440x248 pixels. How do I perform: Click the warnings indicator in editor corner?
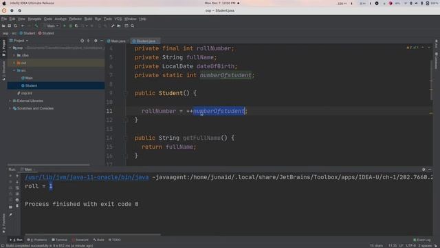click(412, 48)
